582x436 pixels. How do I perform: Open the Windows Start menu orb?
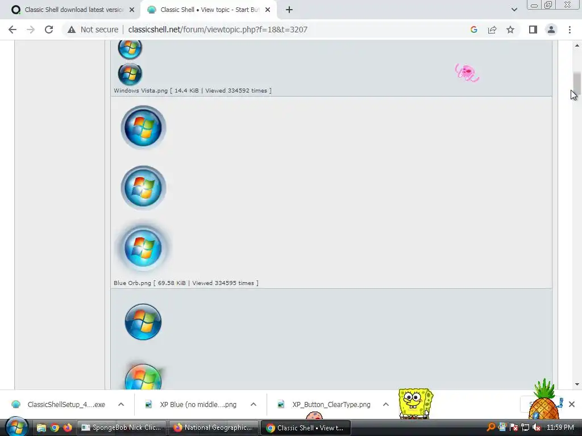(16, 426)
